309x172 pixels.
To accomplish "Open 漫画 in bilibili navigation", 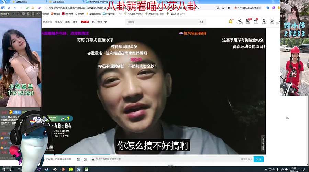I will coord(68,22).
